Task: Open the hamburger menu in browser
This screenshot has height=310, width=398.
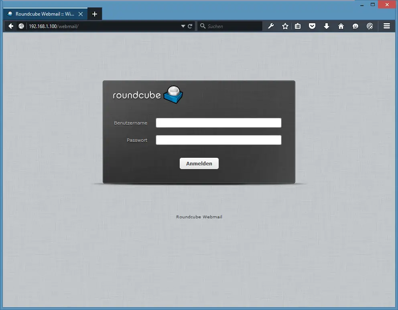Action: pyautogui.click(x=387, y=26)
